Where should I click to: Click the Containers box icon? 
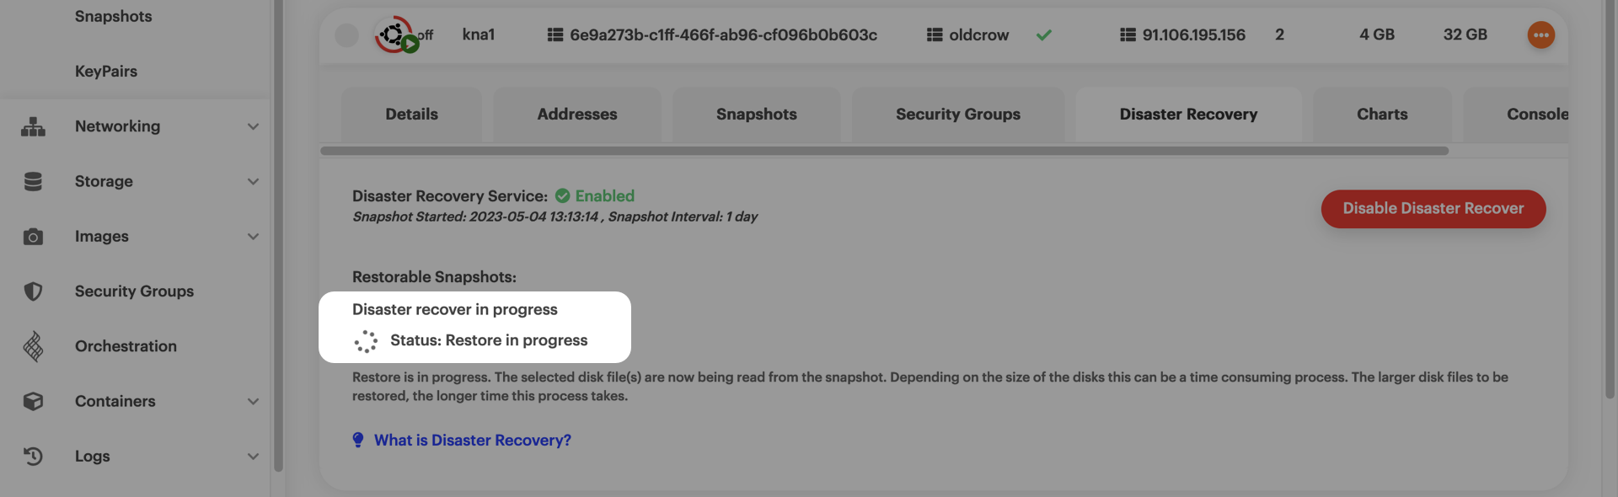(x=33, y=401)
